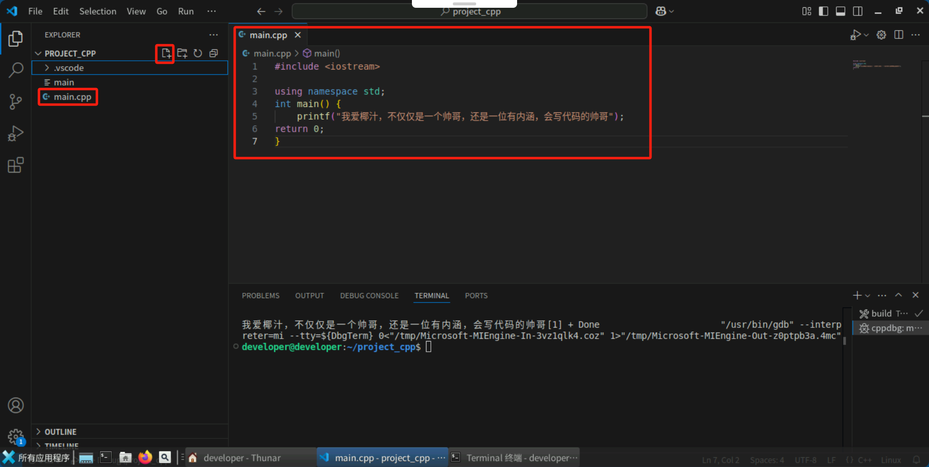This screenshot has height=467, width=929.
Task: Open the Run menu
Action: (x=186, y=11)
